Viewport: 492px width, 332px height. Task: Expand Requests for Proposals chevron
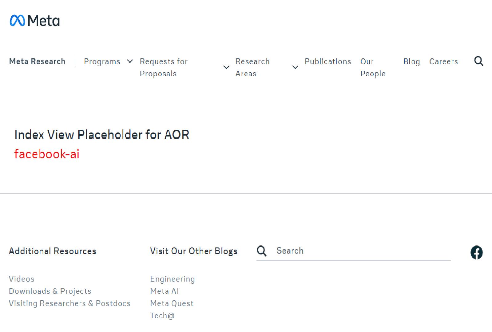pyautogui.click(x=226, y=67)
